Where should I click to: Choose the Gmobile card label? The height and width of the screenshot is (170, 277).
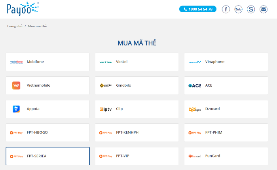pyautogui.click(x=123, y=85)
